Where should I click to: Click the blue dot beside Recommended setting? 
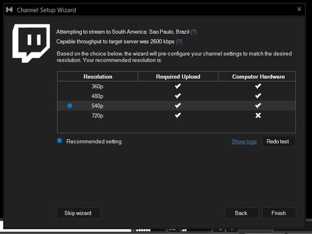(60, 141)
